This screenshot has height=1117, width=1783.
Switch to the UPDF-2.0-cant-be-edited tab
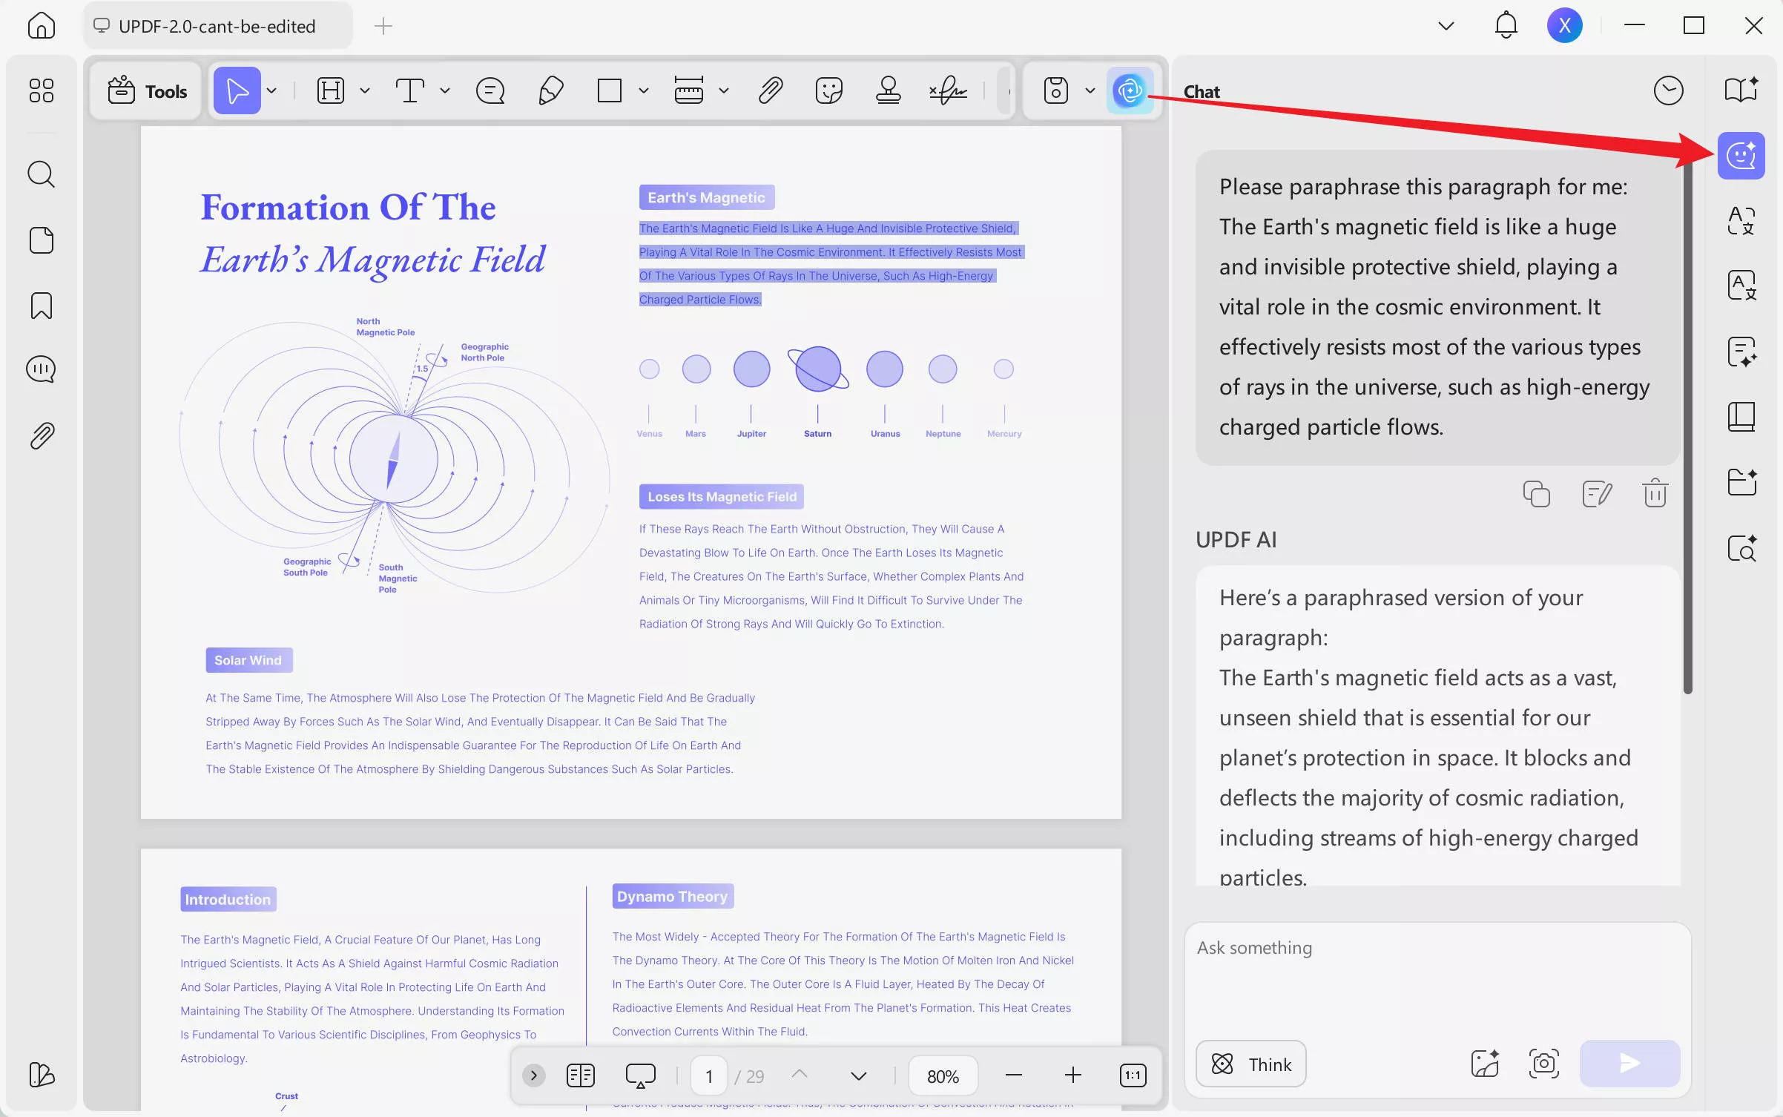[217, 27]
